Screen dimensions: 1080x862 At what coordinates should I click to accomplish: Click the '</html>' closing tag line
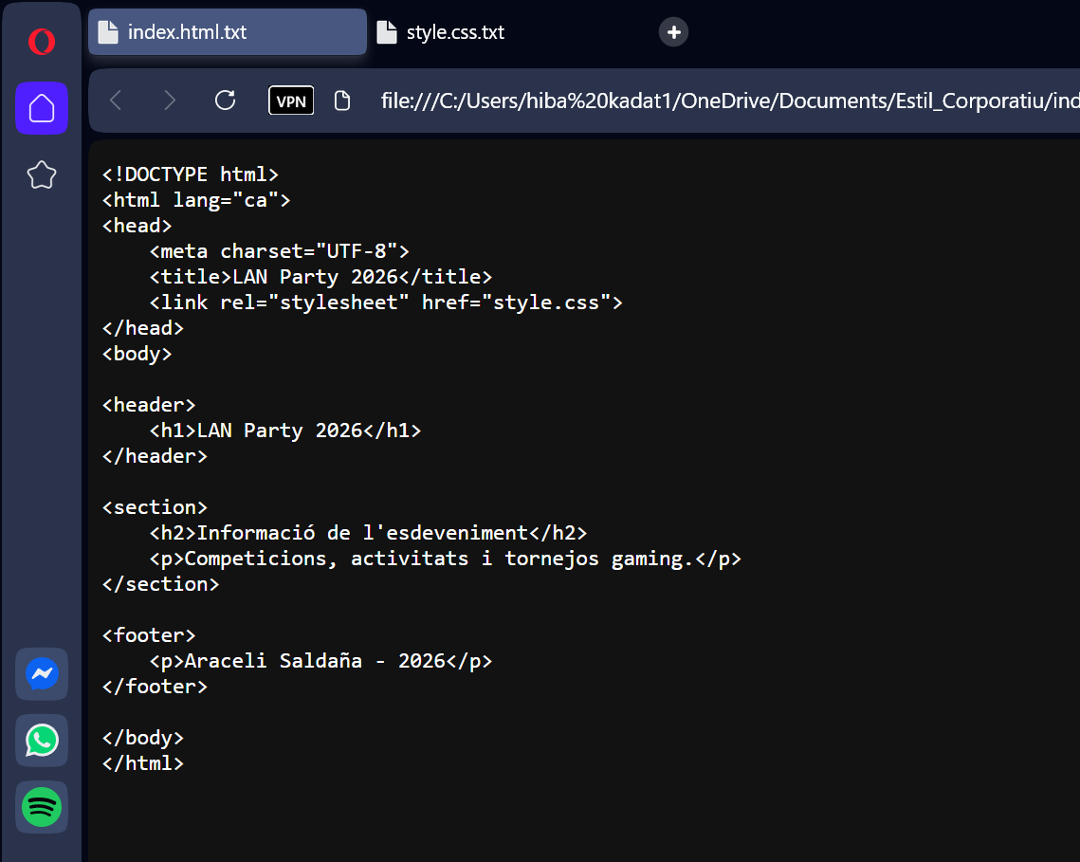(x=142, y=763)
